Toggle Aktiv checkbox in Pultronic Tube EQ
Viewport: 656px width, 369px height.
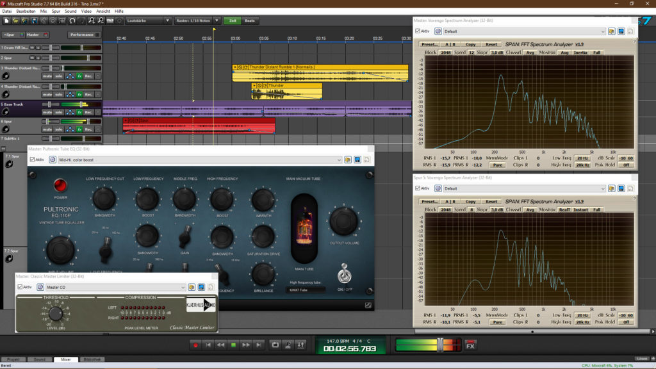click(x=32, y=160)
